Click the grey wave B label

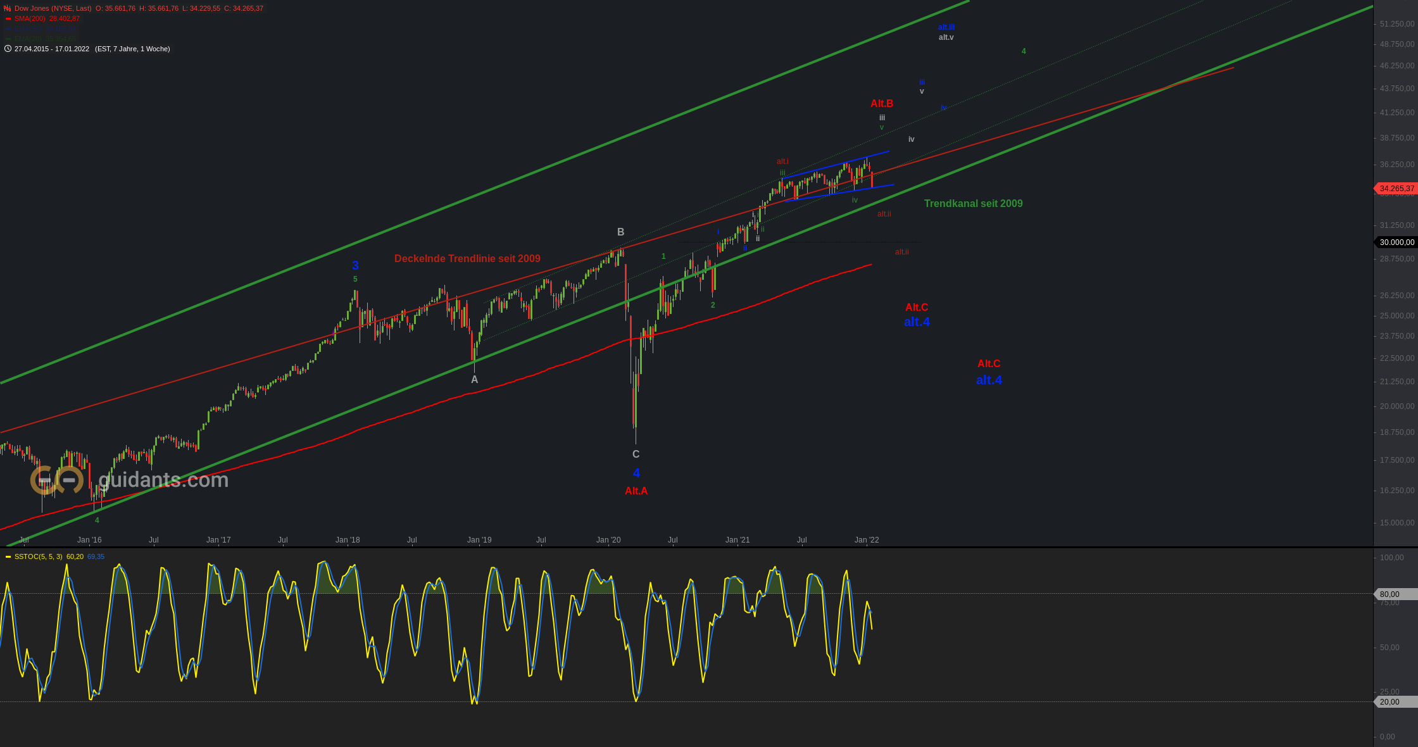pos(621,232)
